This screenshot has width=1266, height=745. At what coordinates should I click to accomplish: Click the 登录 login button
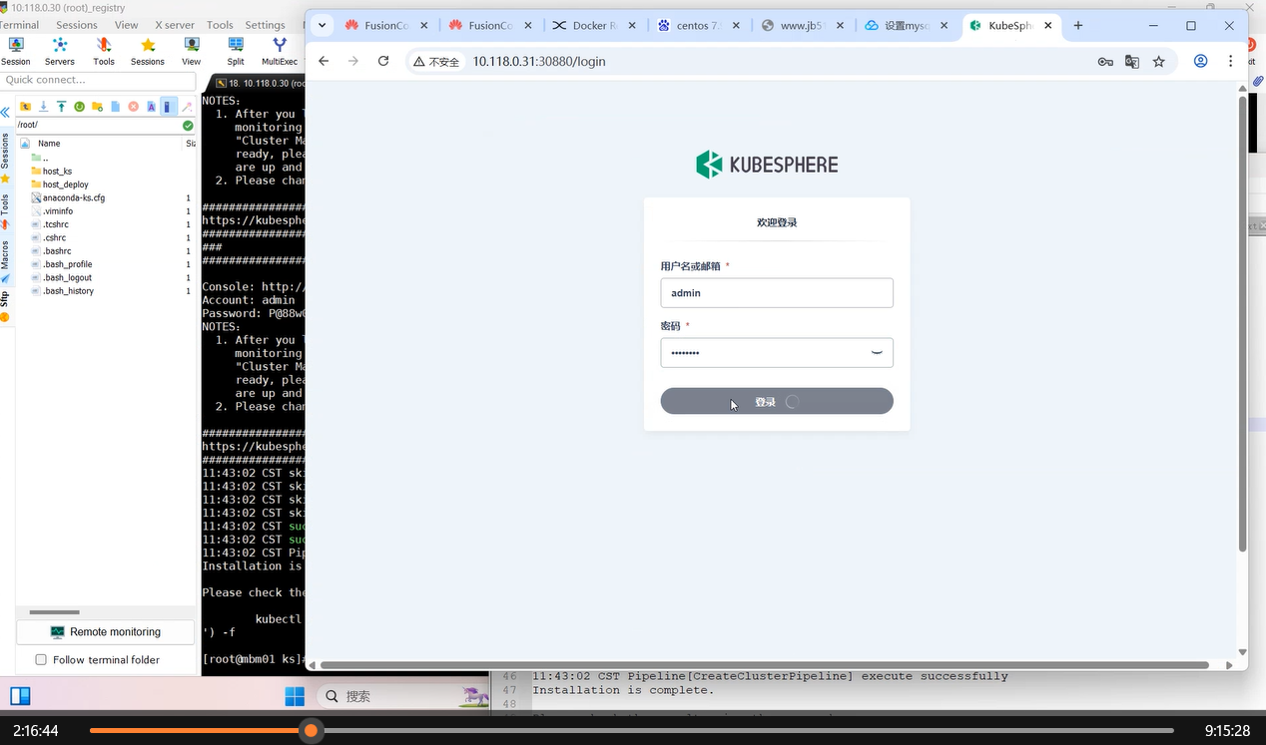776,401
